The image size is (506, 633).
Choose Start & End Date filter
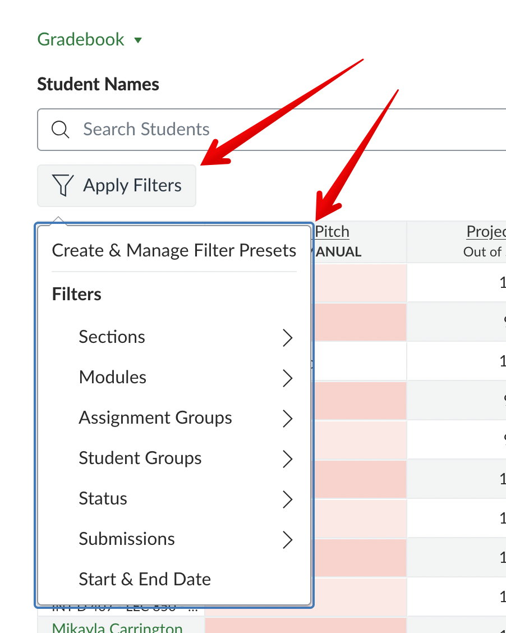pyautogui.click(x=145, y=580)
